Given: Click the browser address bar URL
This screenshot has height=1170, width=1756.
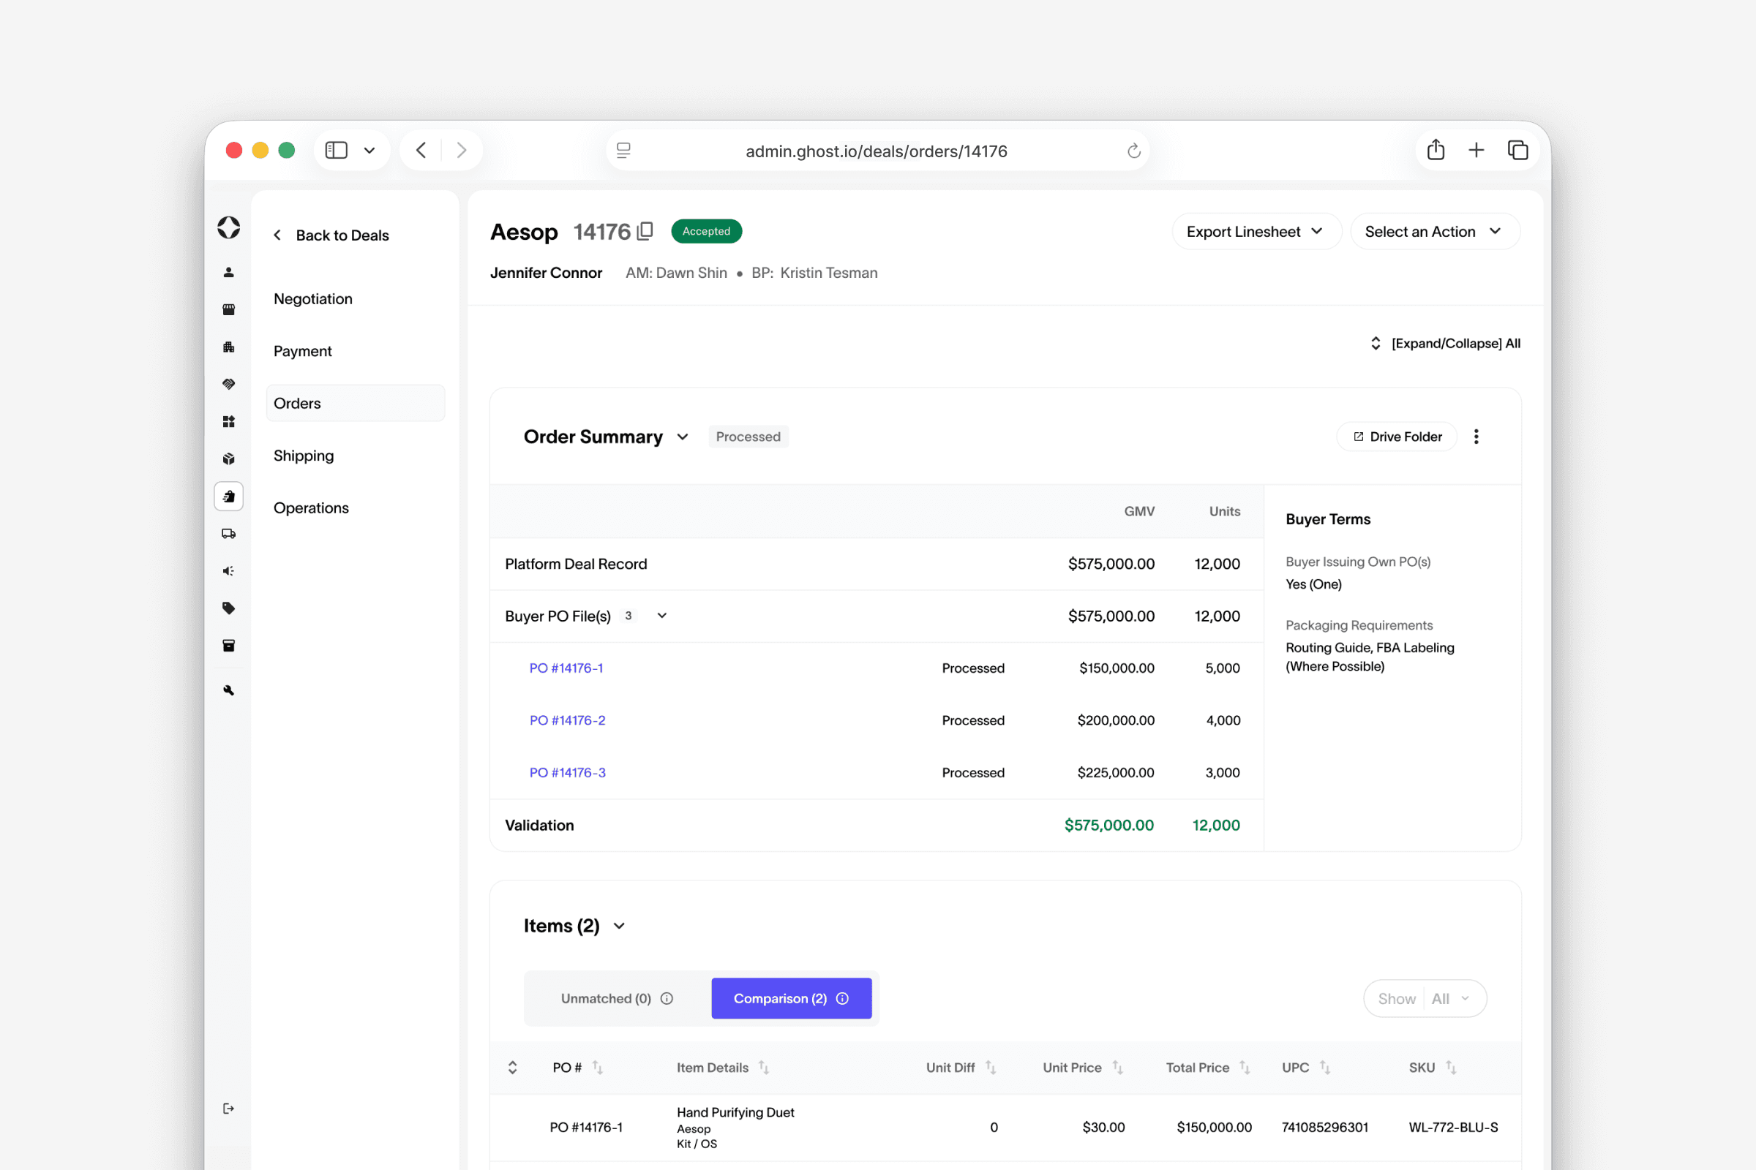Looking at the screenshot, I should click(x=876, y=151).
